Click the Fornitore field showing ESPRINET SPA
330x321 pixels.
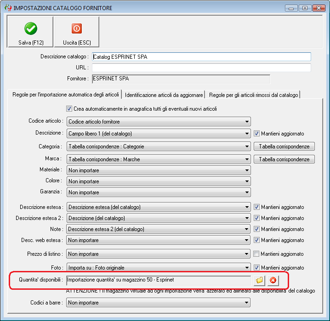[x=181, y=79]
